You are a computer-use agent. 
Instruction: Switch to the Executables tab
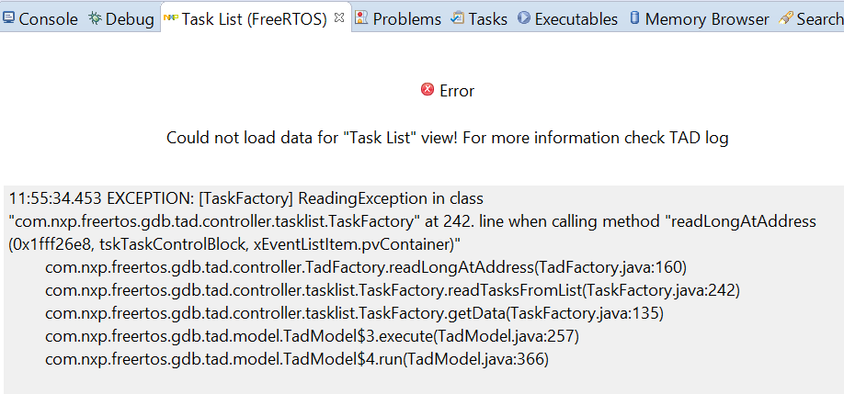tap(576, 18)
